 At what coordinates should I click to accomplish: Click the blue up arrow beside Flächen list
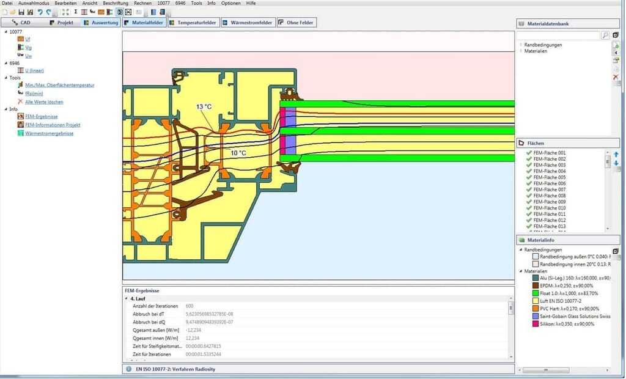tap(616, 154)
